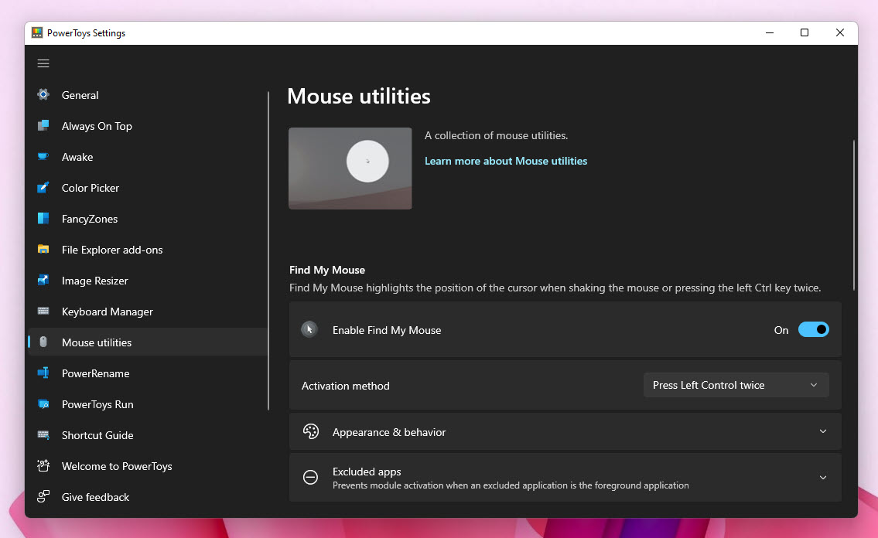Click the Mouse utilities mouse icon
Screen dimensions: 878x538
[43, 342]
